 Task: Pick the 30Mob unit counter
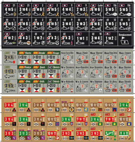10,87
